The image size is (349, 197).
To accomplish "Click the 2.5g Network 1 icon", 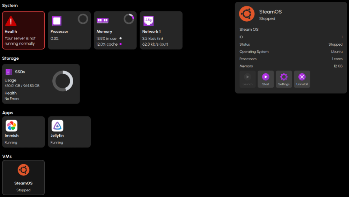I will point(148,21).
